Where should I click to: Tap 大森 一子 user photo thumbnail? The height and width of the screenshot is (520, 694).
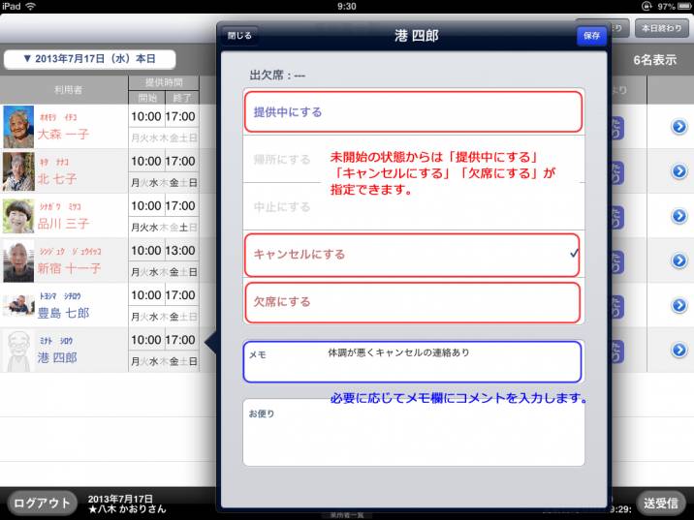pos(18,126)
